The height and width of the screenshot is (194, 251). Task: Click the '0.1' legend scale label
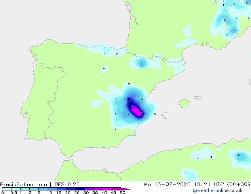tap(4, 192)
